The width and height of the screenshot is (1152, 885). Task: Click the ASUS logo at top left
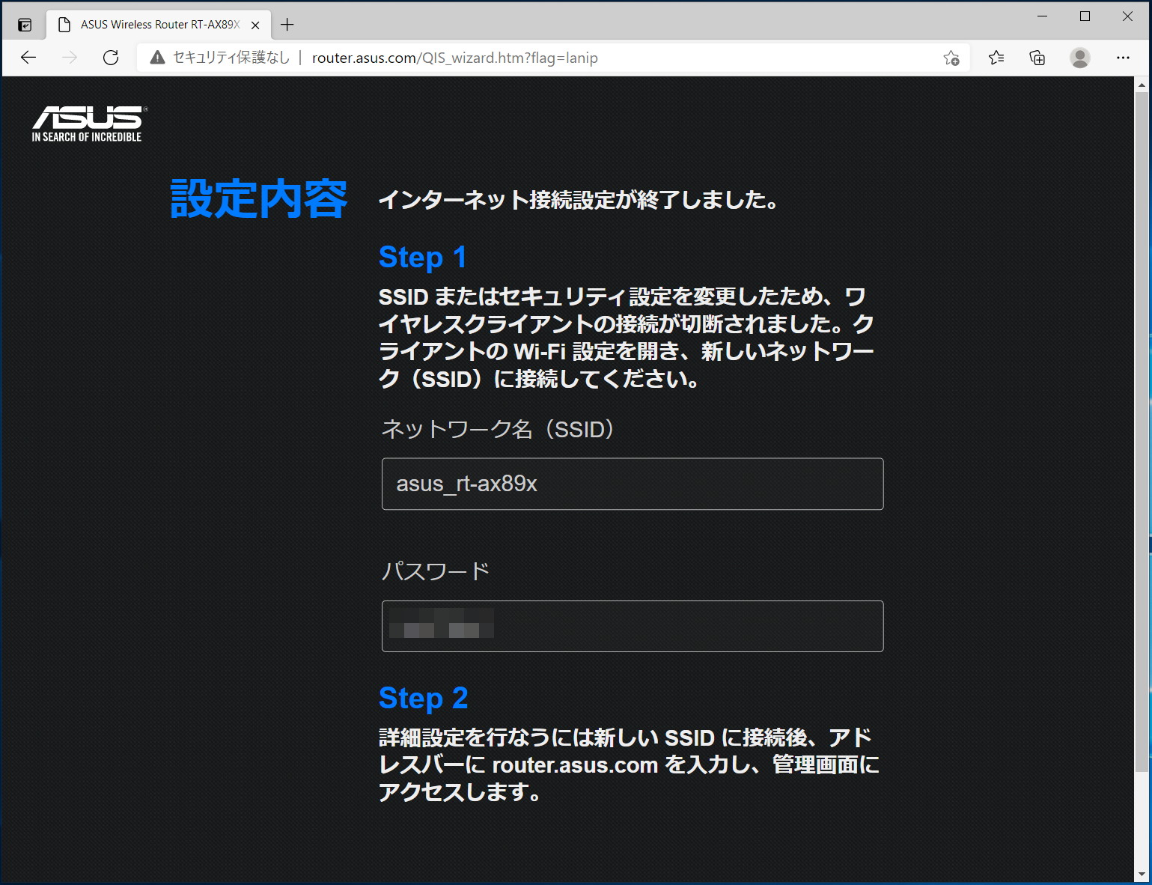(88, 124)
